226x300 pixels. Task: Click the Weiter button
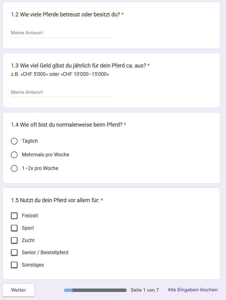click(19, 290)
